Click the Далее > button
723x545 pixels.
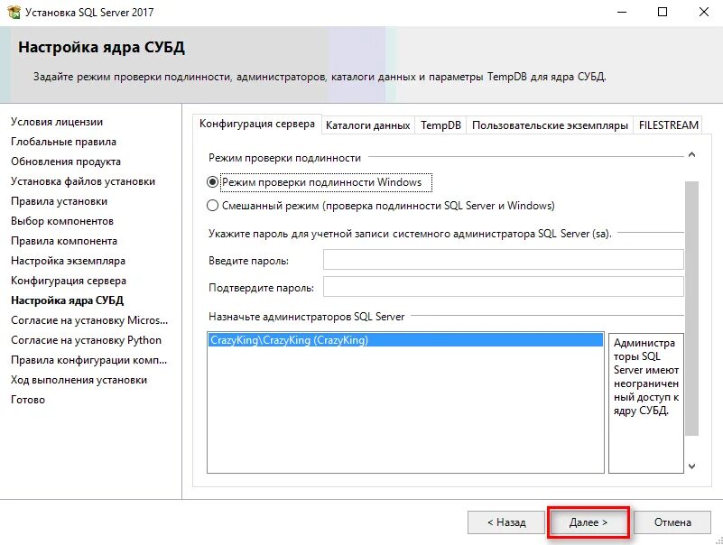tap(588, 522)
